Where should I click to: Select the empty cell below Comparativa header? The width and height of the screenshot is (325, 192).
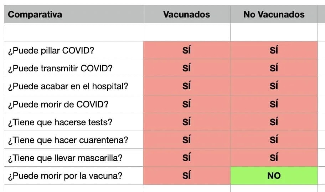point(73,32)
